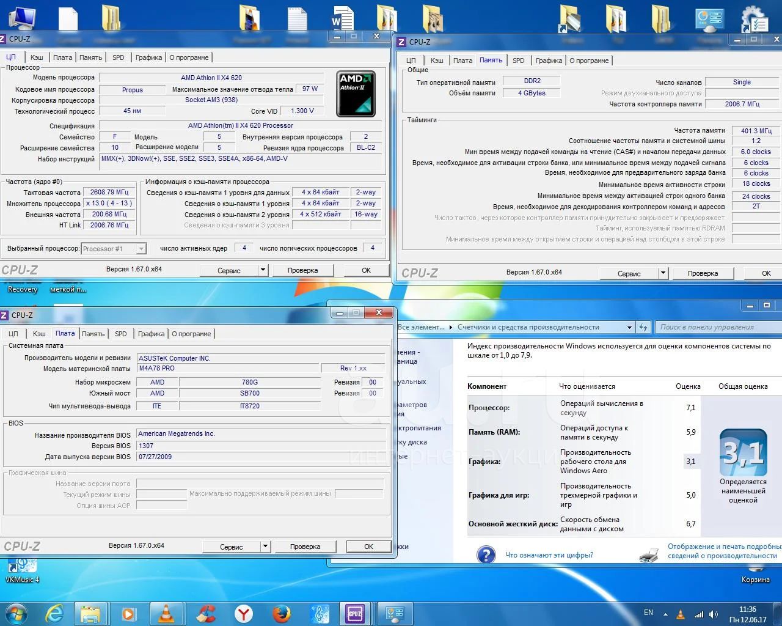Open Yandex Browser from the taskbar

[x=244, y=613]
